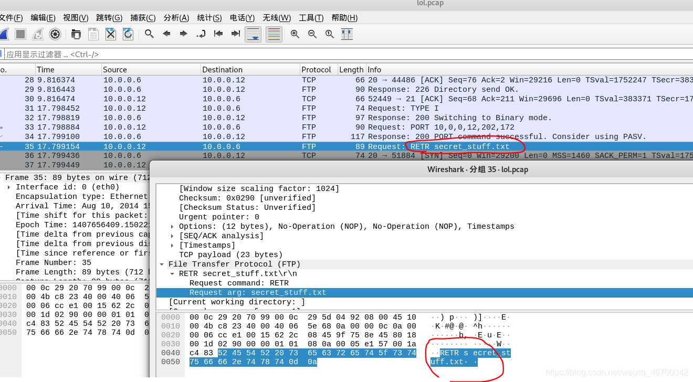Open the 编辑(E) menu
Viewport: 693px width, 382px height.
tap(43, 18)
